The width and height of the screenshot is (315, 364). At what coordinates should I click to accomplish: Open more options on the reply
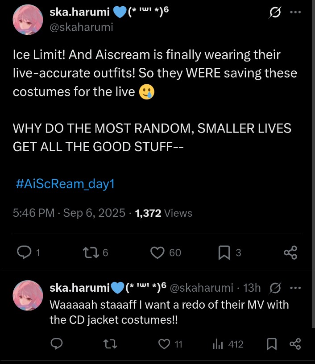[x=295, y=288]
